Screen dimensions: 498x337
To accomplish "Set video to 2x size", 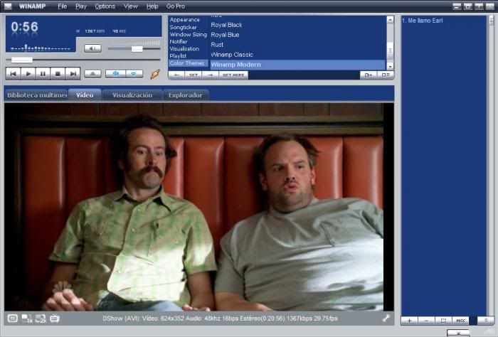I will [41, 319].
